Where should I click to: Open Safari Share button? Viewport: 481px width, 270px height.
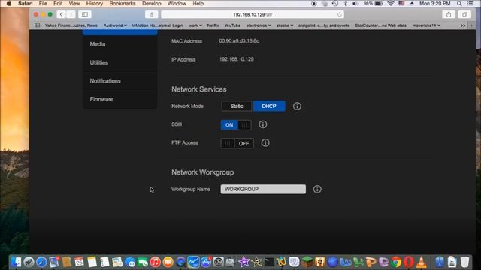[x=449, y=14]
